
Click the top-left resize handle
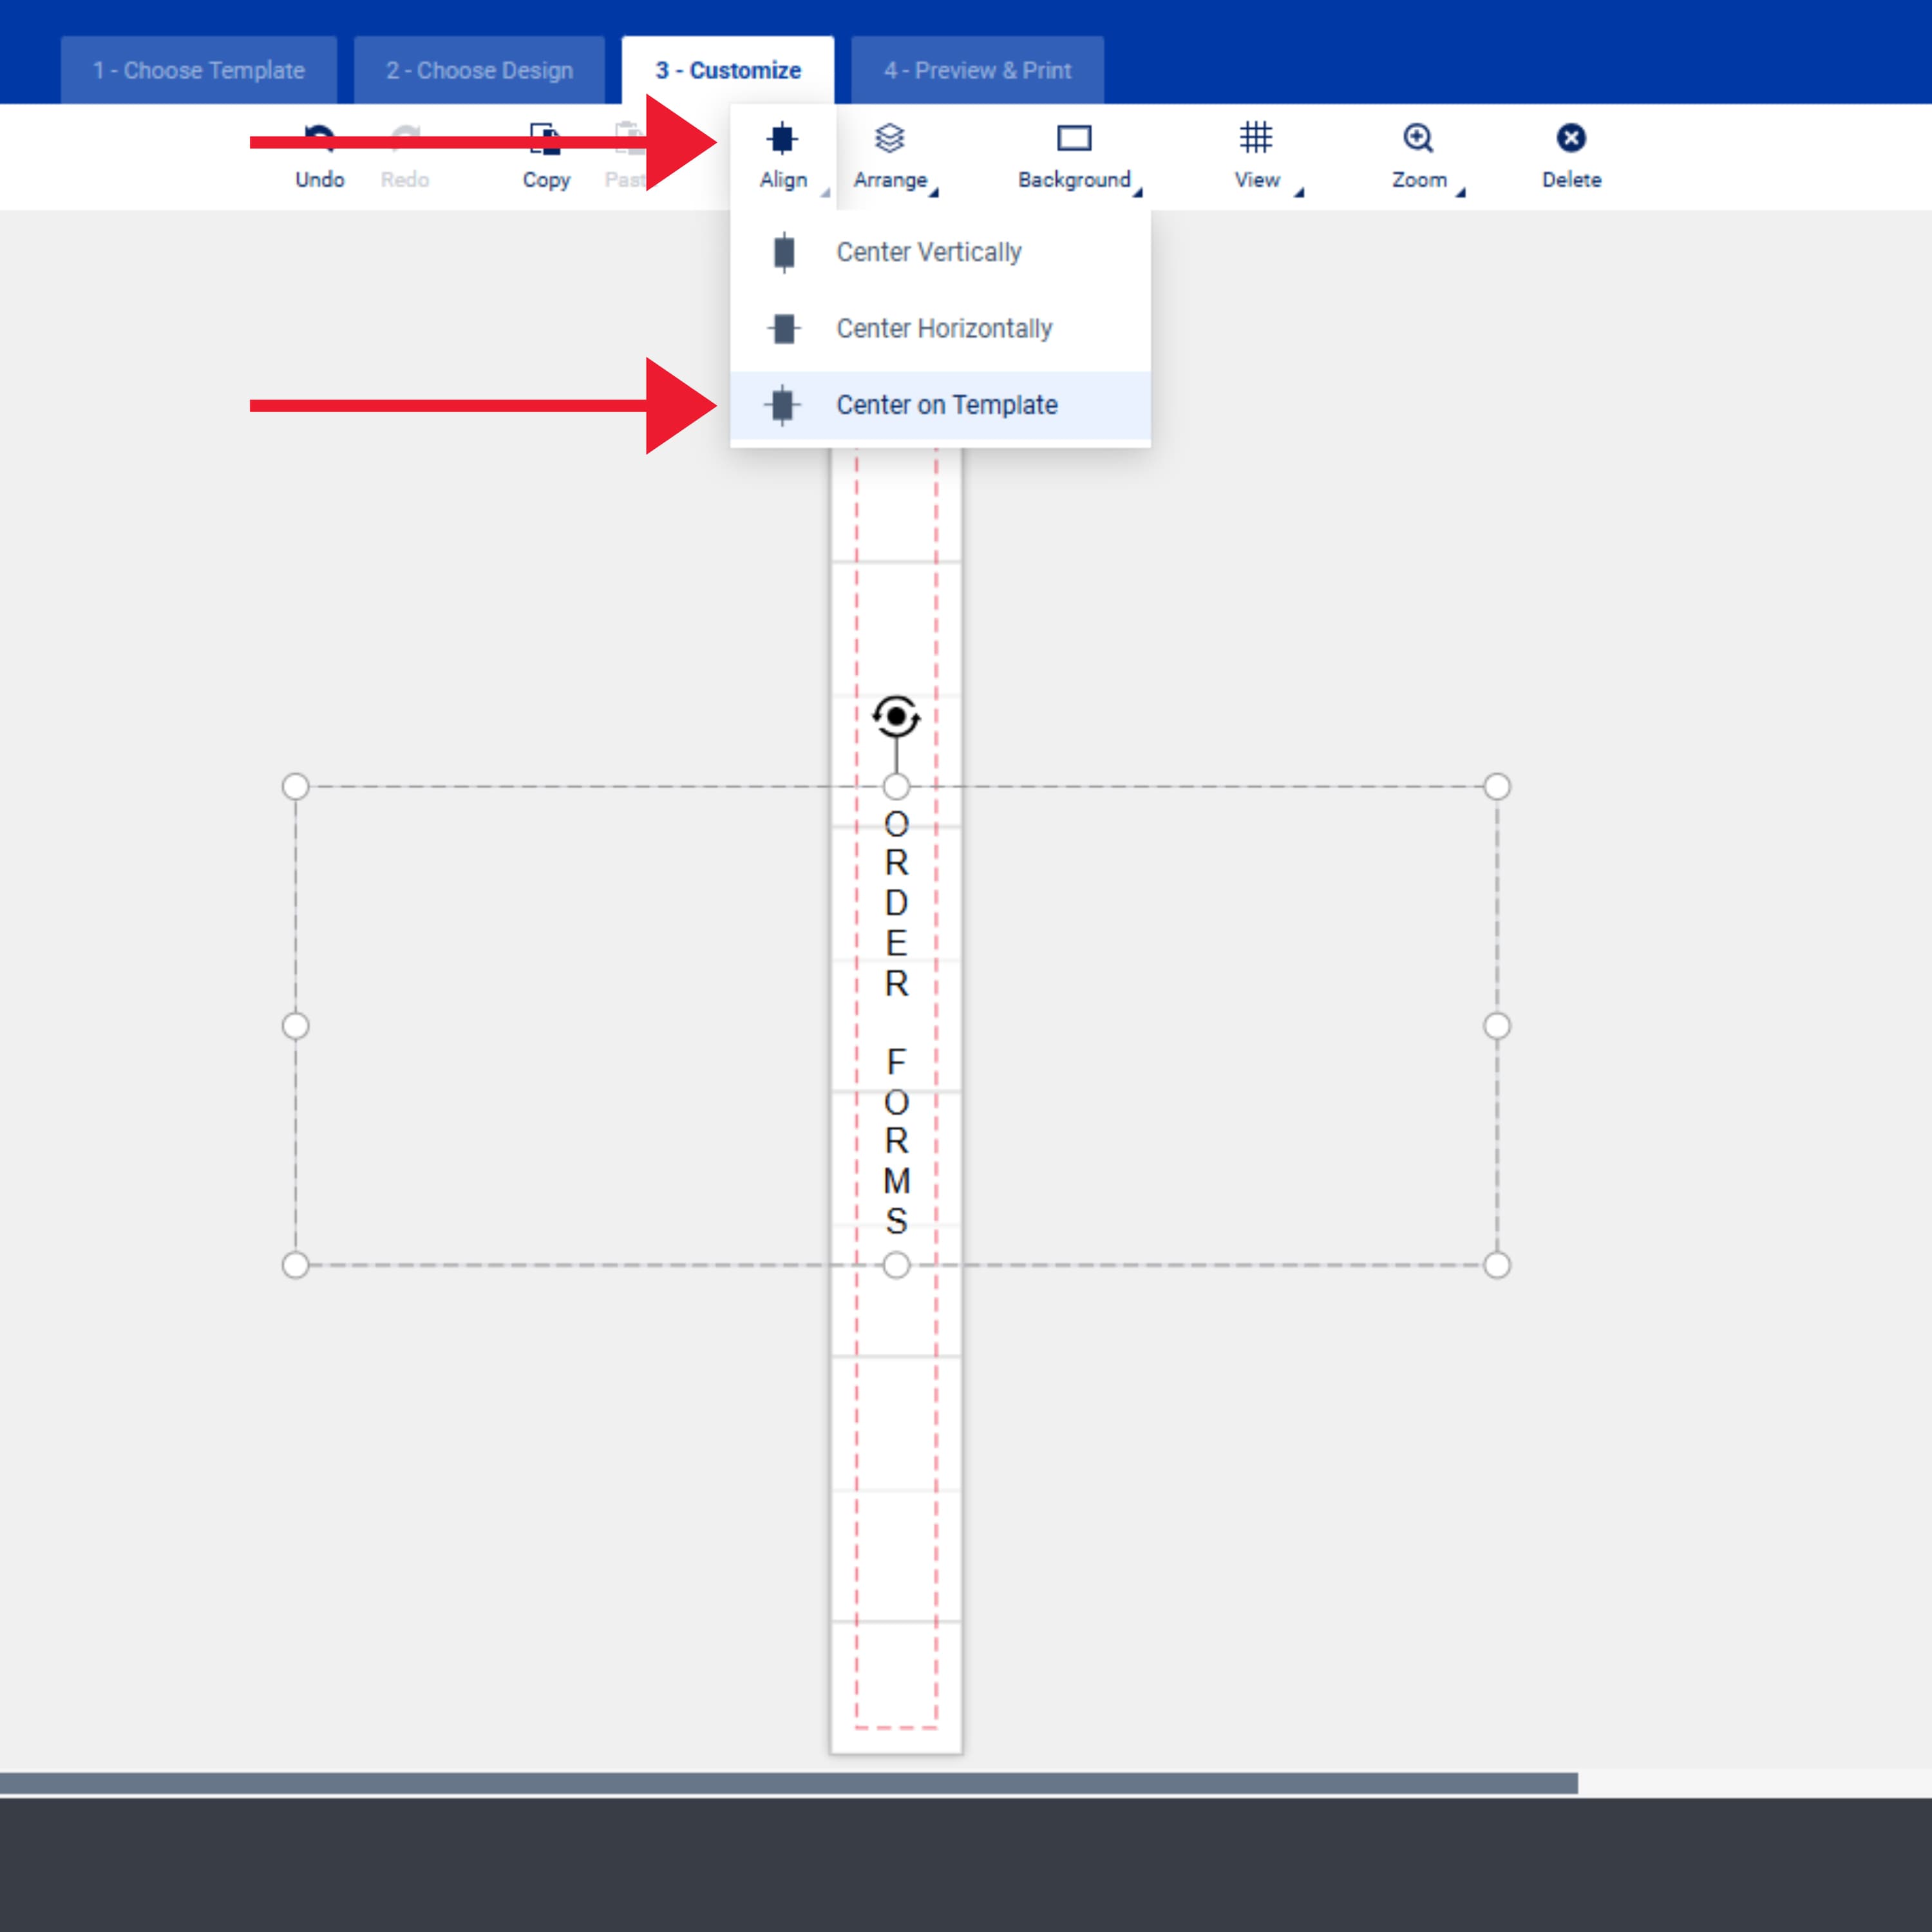(x=295, y=786)
